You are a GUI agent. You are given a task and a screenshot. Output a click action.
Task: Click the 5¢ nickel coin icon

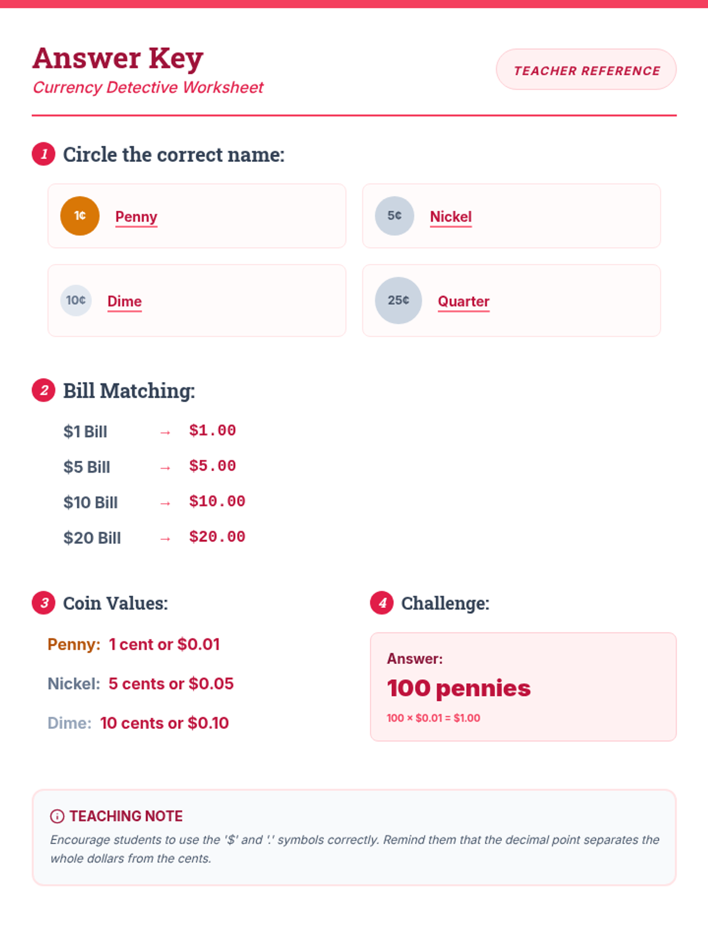click(x=394, y=216)
